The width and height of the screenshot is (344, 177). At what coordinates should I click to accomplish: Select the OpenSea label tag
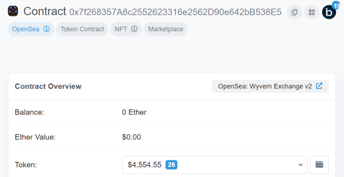coord(31,29)
